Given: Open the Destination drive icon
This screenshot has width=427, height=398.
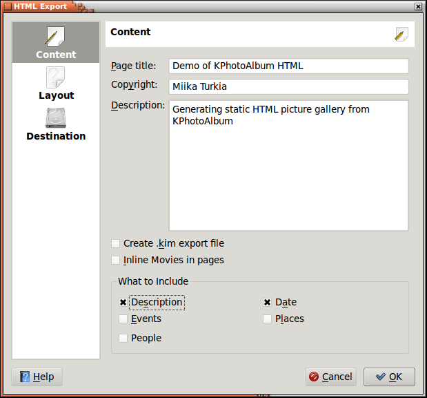Looking at the screenshot, I should click(x=55, y=118).
